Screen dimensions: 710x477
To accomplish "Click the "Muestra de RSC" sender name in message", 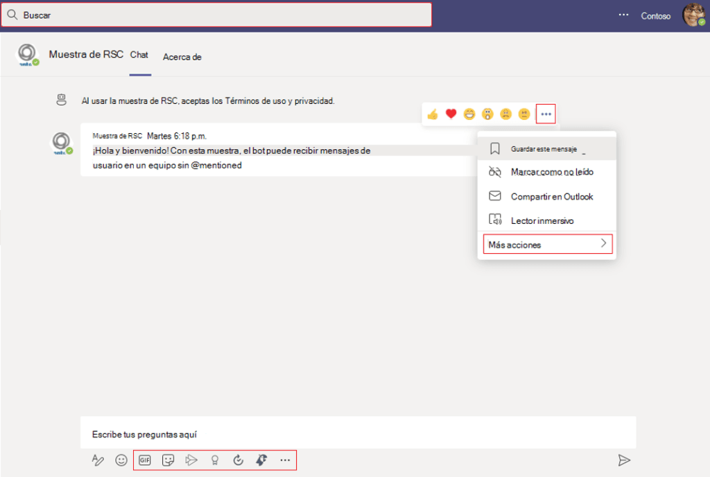I will [x=117, y=136].
